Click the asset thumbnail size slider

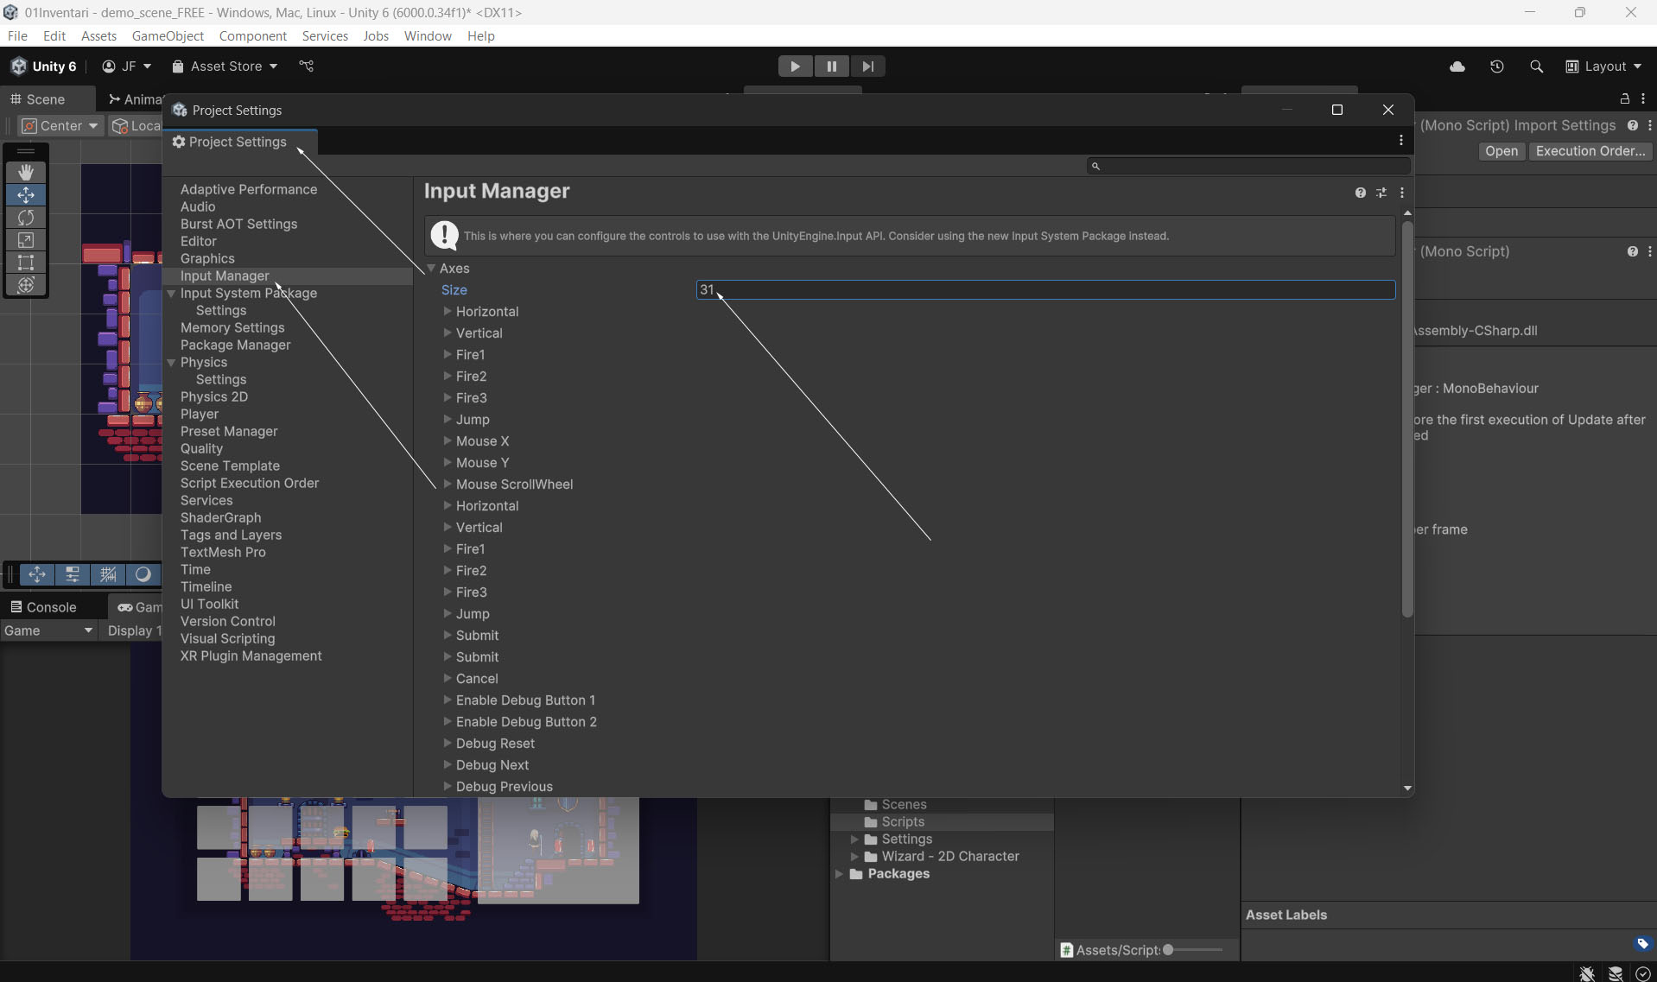1168,950
